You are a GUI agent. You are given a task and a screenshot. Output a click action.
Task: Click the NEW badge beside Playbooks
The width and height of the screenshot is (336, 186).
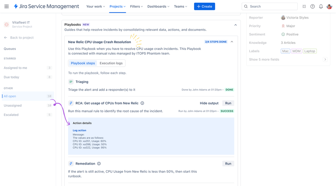pyautogui.click(x=86, y=24)
